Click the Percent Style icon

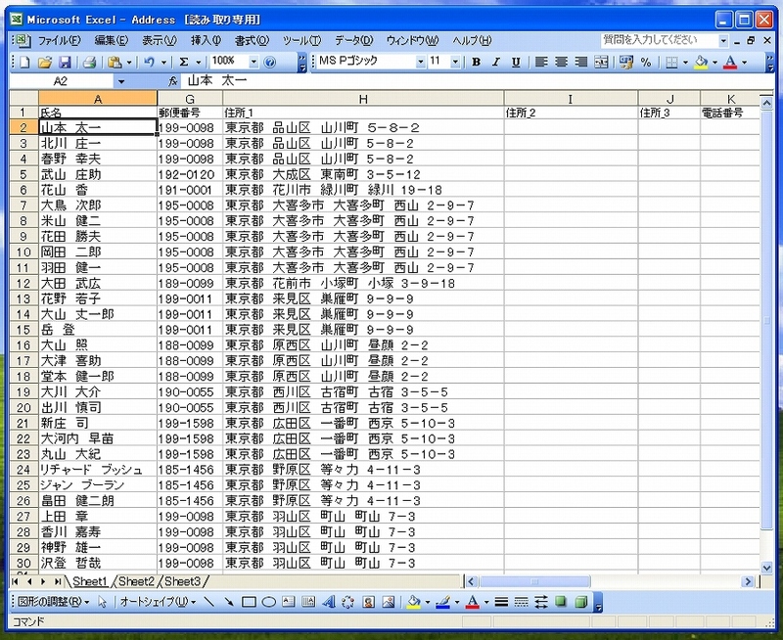645,62
